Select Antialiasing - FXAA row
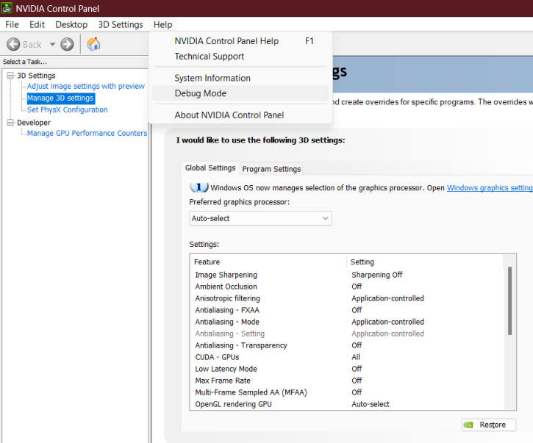Image resolution: width=533 pixels, height=443 pixels. pyautogui.click(x=347, y=310)
